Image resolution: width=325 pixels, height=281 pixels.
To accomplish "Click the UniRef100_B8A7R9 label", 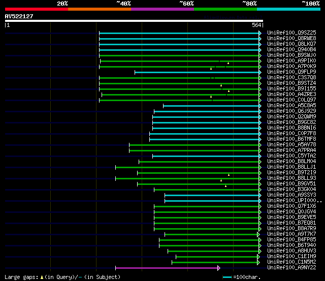I will (x=291, y=229).
